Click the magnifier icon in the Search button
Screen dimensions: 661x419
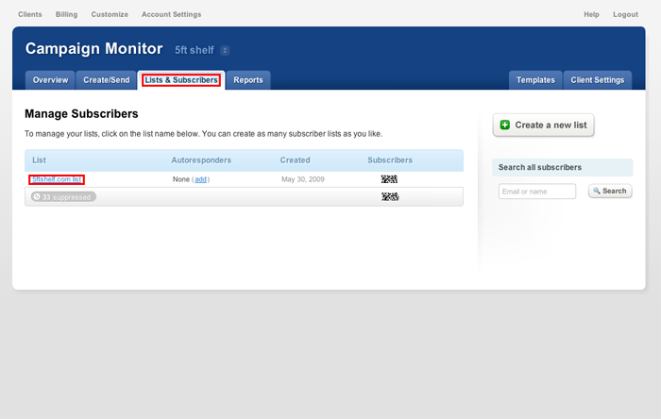[x=597, y=191]
